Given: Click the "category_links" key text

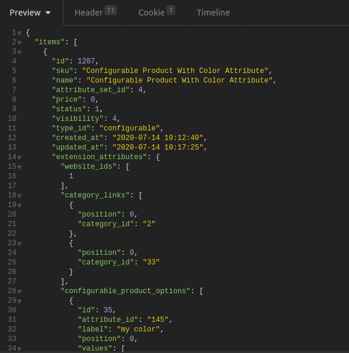Looking at the screenshot, I should pos(95,195).
